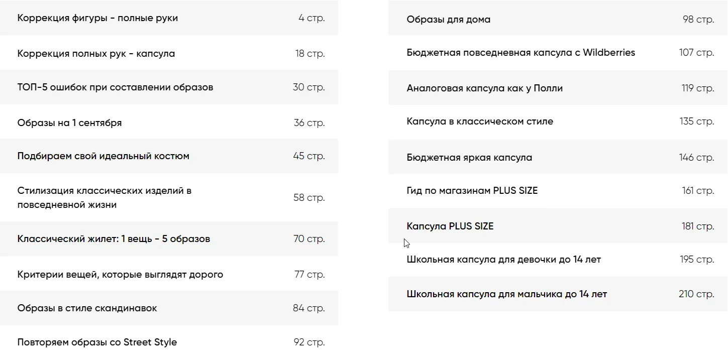Click 'Подбираем свой идеальный костюм' entry

(103, 156)
